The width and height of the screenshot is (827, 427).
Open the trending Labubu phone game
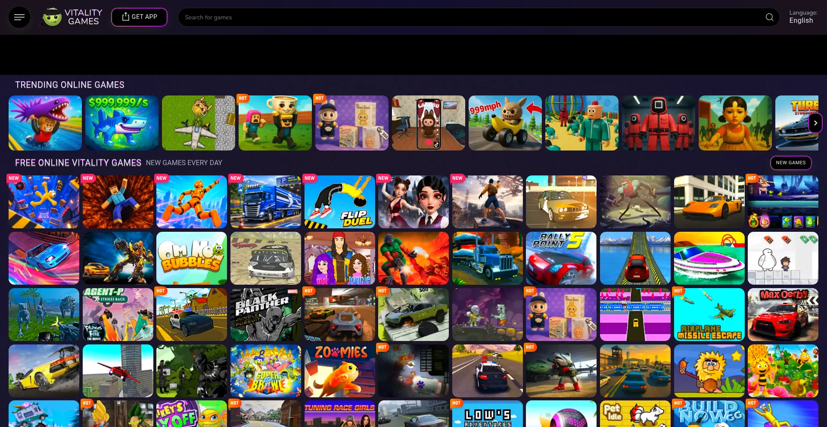pyautogui.click(x=429, y=123)
